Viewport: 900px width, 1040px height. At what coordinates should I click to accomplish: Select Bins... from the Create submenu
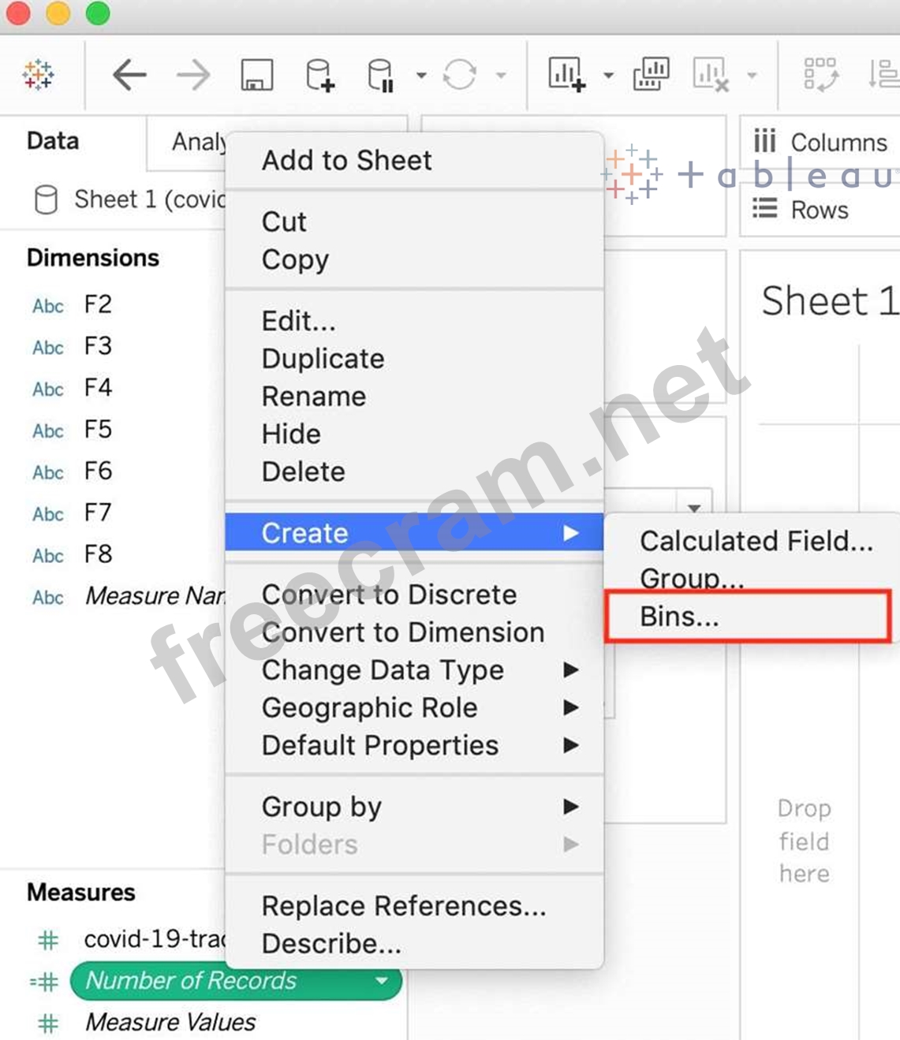point(678,617)
